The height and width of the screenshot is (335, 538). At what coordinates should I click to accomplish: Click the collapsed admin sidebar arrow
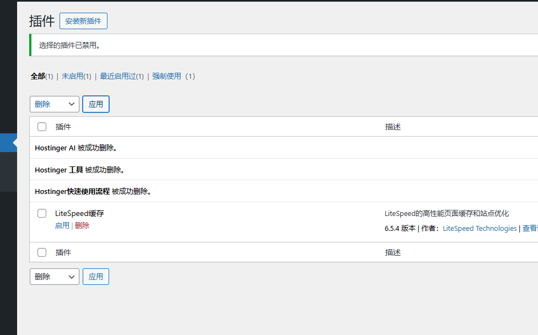[8, 142]
